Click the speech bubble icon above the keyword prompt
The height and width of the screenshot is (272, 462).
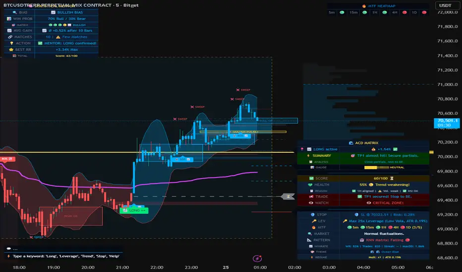[x=9, y=249]
